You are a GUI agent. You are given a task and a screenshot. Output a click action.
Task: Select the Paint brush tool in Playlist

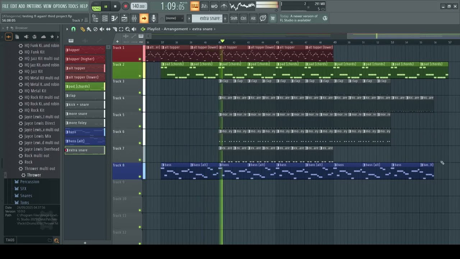(89, 29)
